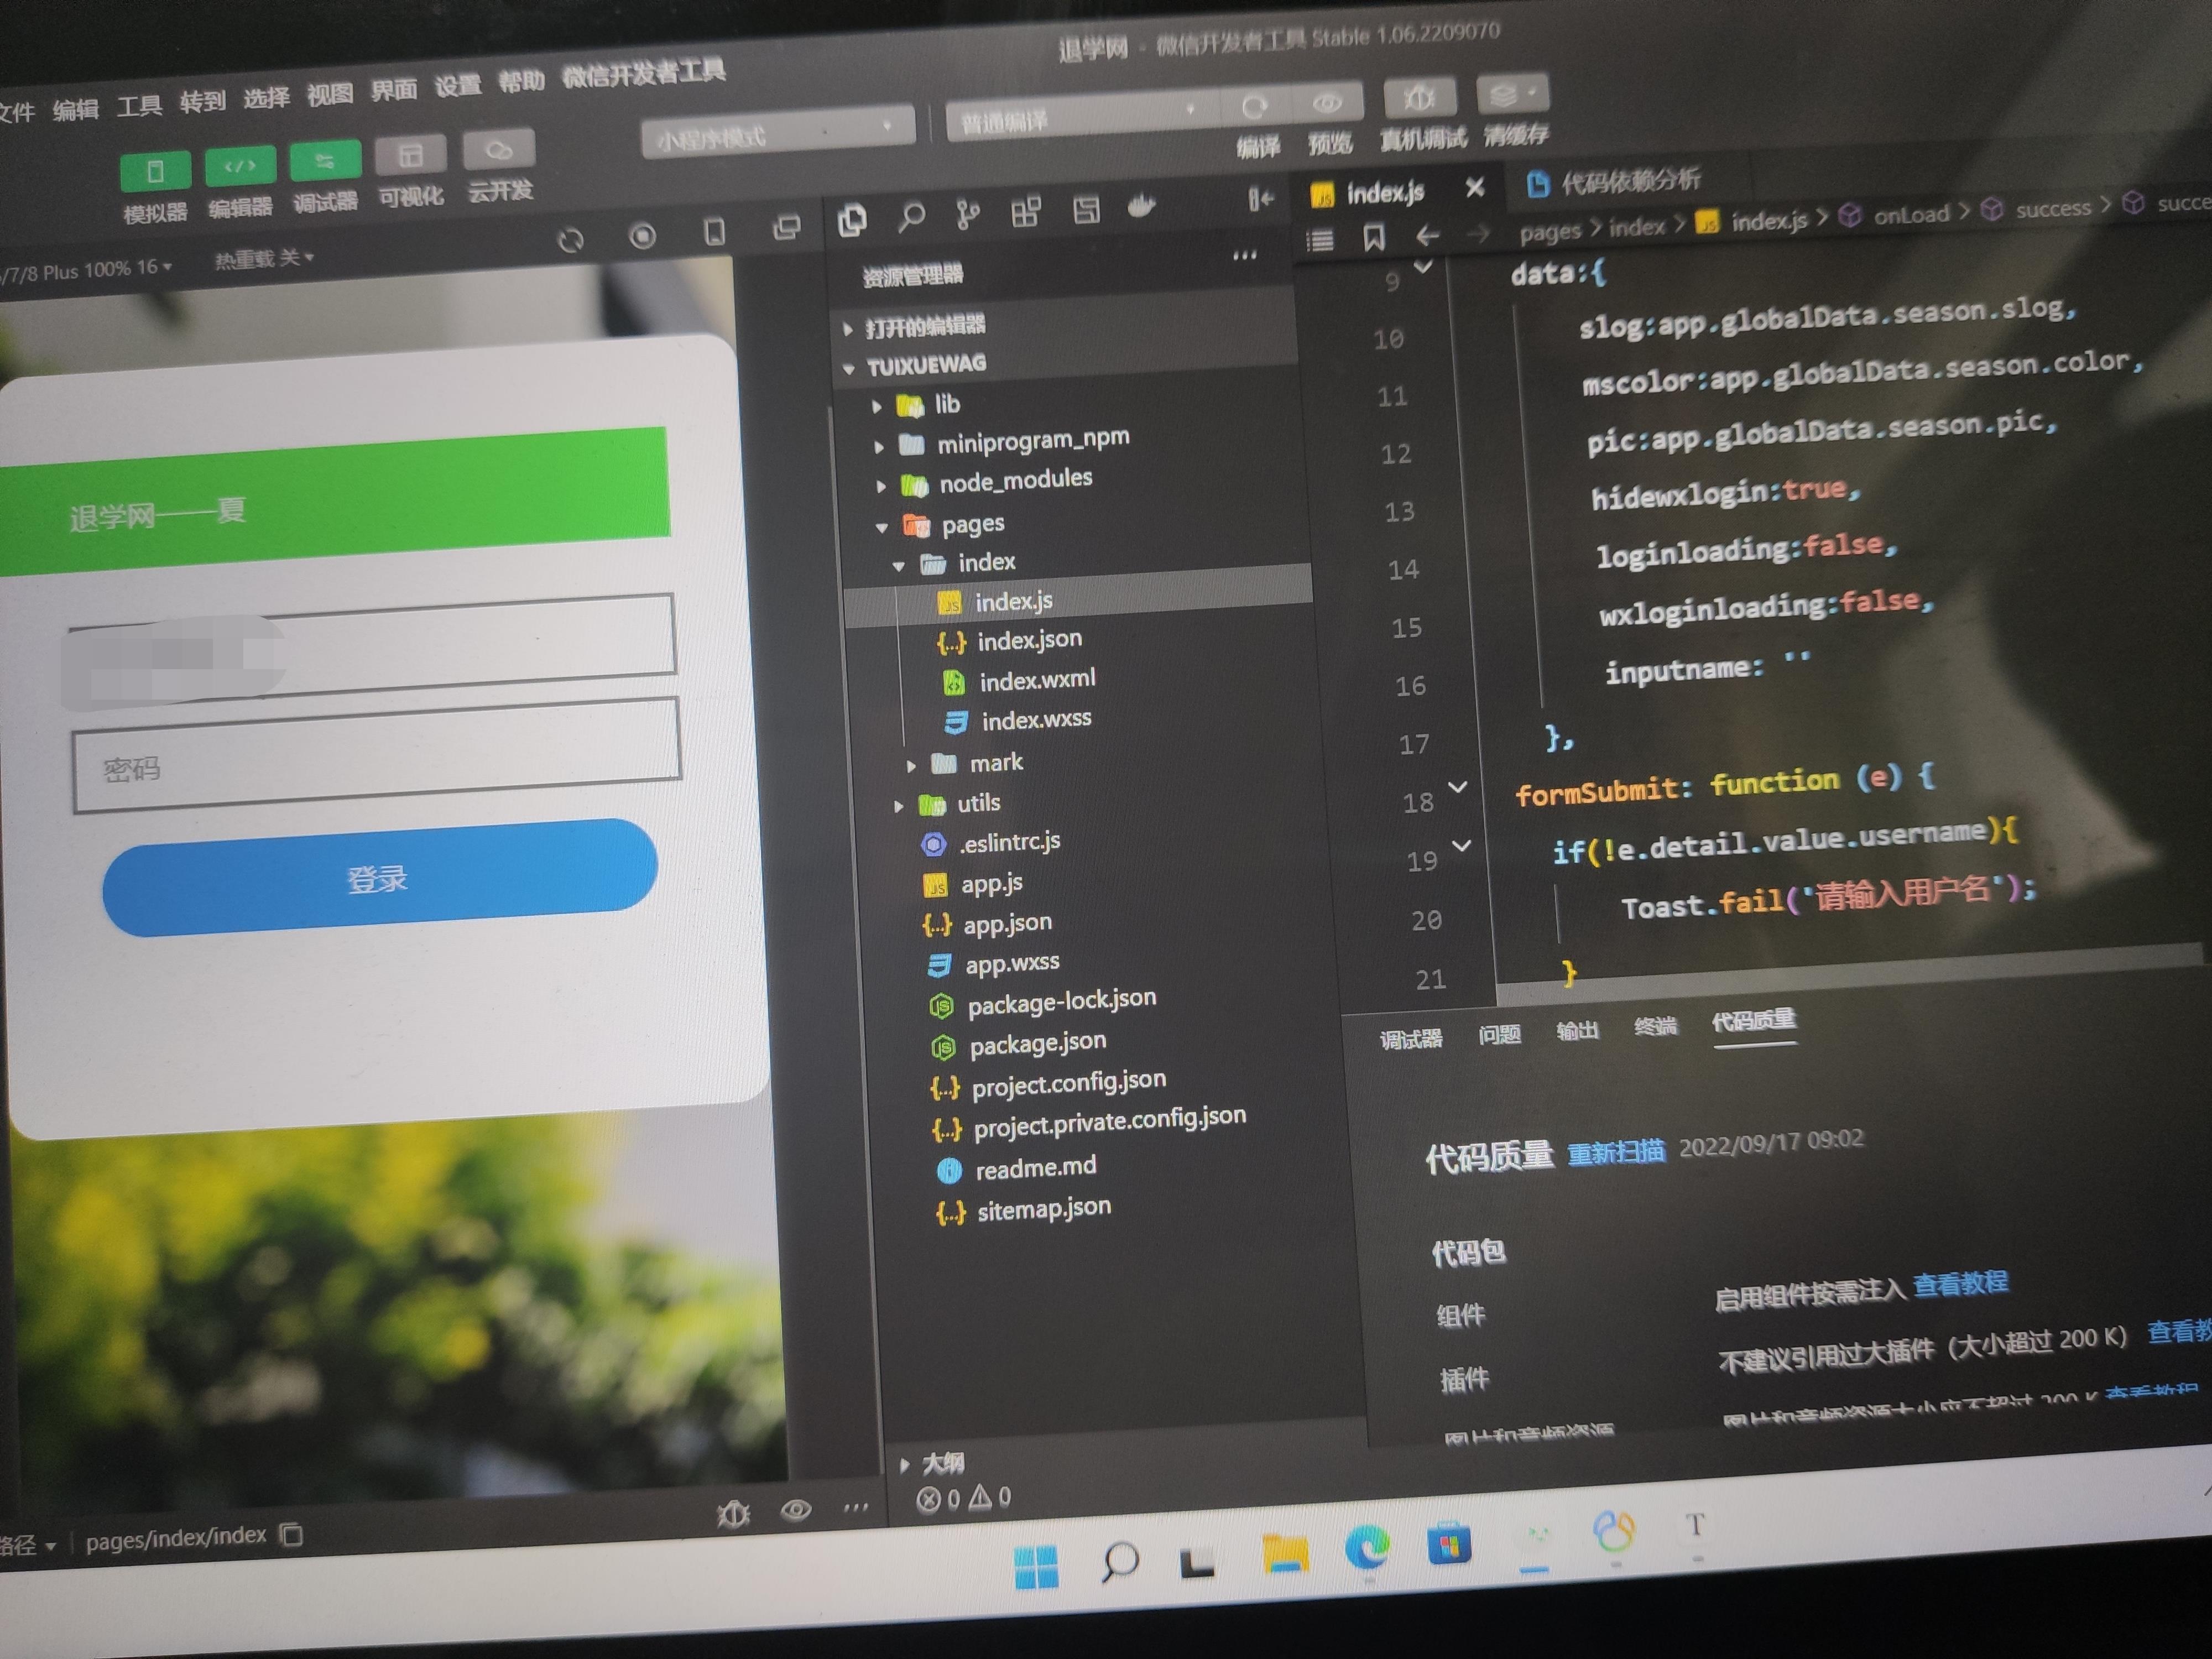Viewport: 2212px width, 1659px height.
Task: Open the explorer files icon in sidebar
Action: click(x=852, y=219)
